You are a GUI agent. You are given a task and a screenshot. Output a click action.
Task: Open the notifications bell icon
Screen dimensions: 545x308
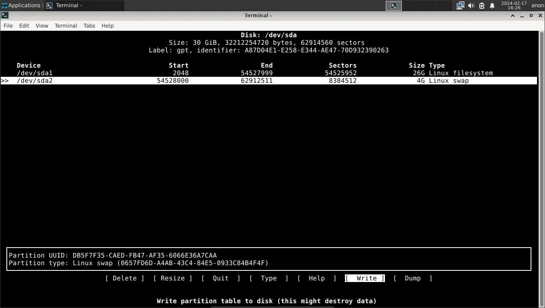tap(492, 5)
